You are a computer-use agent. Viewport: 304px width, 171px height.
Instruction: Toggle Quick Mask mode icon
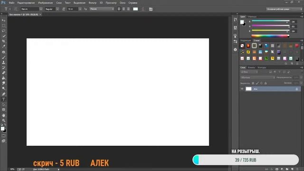pyautogui.click(x=3, y=136)
